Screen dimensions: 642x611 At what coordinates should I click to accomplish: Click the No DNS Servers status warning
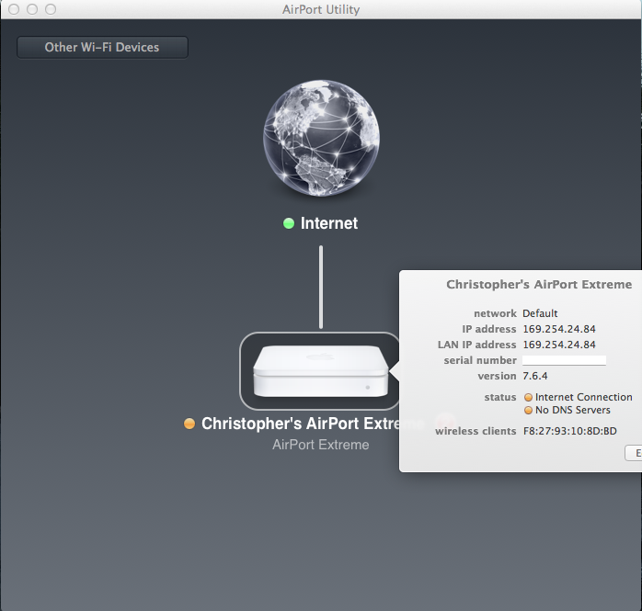[x=572, y=410]
